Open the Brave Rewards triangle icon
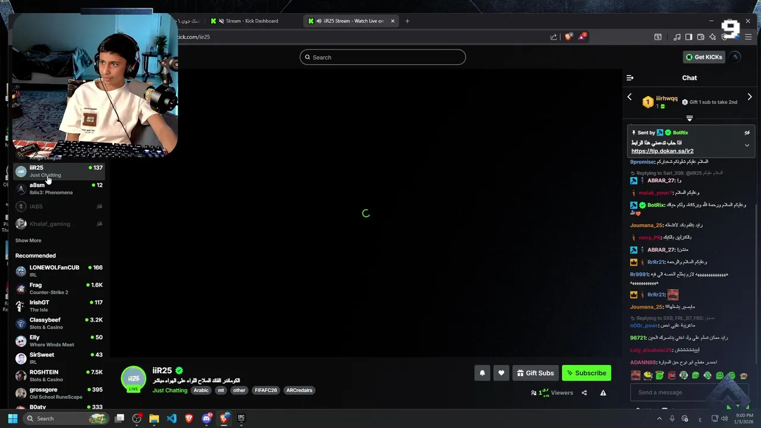This screenshot has width=761, height=428. [583, 37]
